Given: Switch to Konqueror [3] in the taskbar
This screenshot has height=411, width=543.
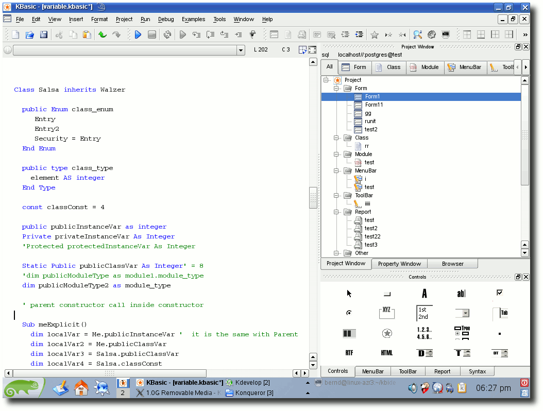Looking at the screenshot, I should coord(249,393).
